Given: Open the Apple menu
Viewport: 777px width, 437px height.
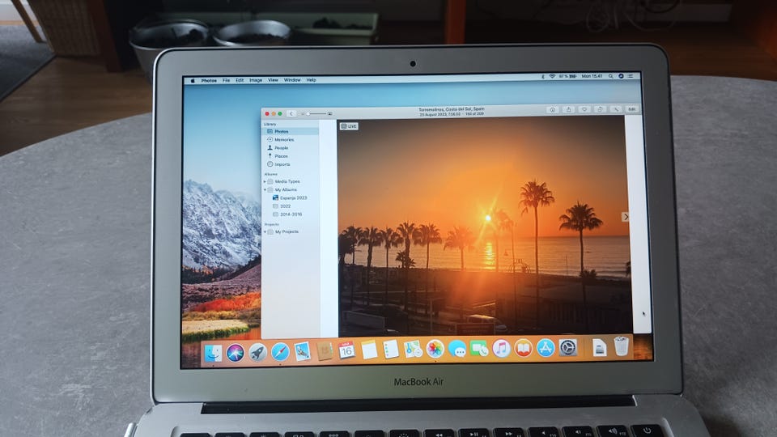Looking at the screenshot, I should pos(193,80).
